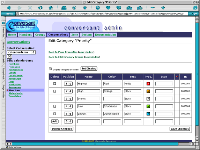Open the Stylesheets sidebar link
The height and width of the screenshot is (150, 200).
(15, 93)
